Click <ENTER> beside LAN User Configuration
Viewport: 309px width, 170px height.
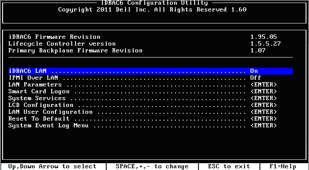(x=264, y=112)
